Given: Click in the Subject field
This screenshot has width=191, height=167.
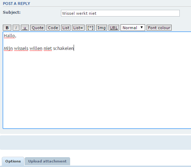Looking at the screenshot, I should [x=120, y=13].
